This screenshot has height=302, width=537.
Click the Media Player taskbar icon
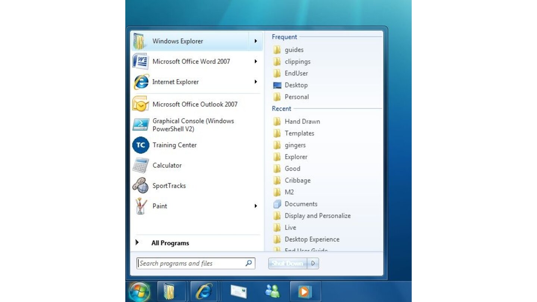pyautogui.click(x=305, y=292)
